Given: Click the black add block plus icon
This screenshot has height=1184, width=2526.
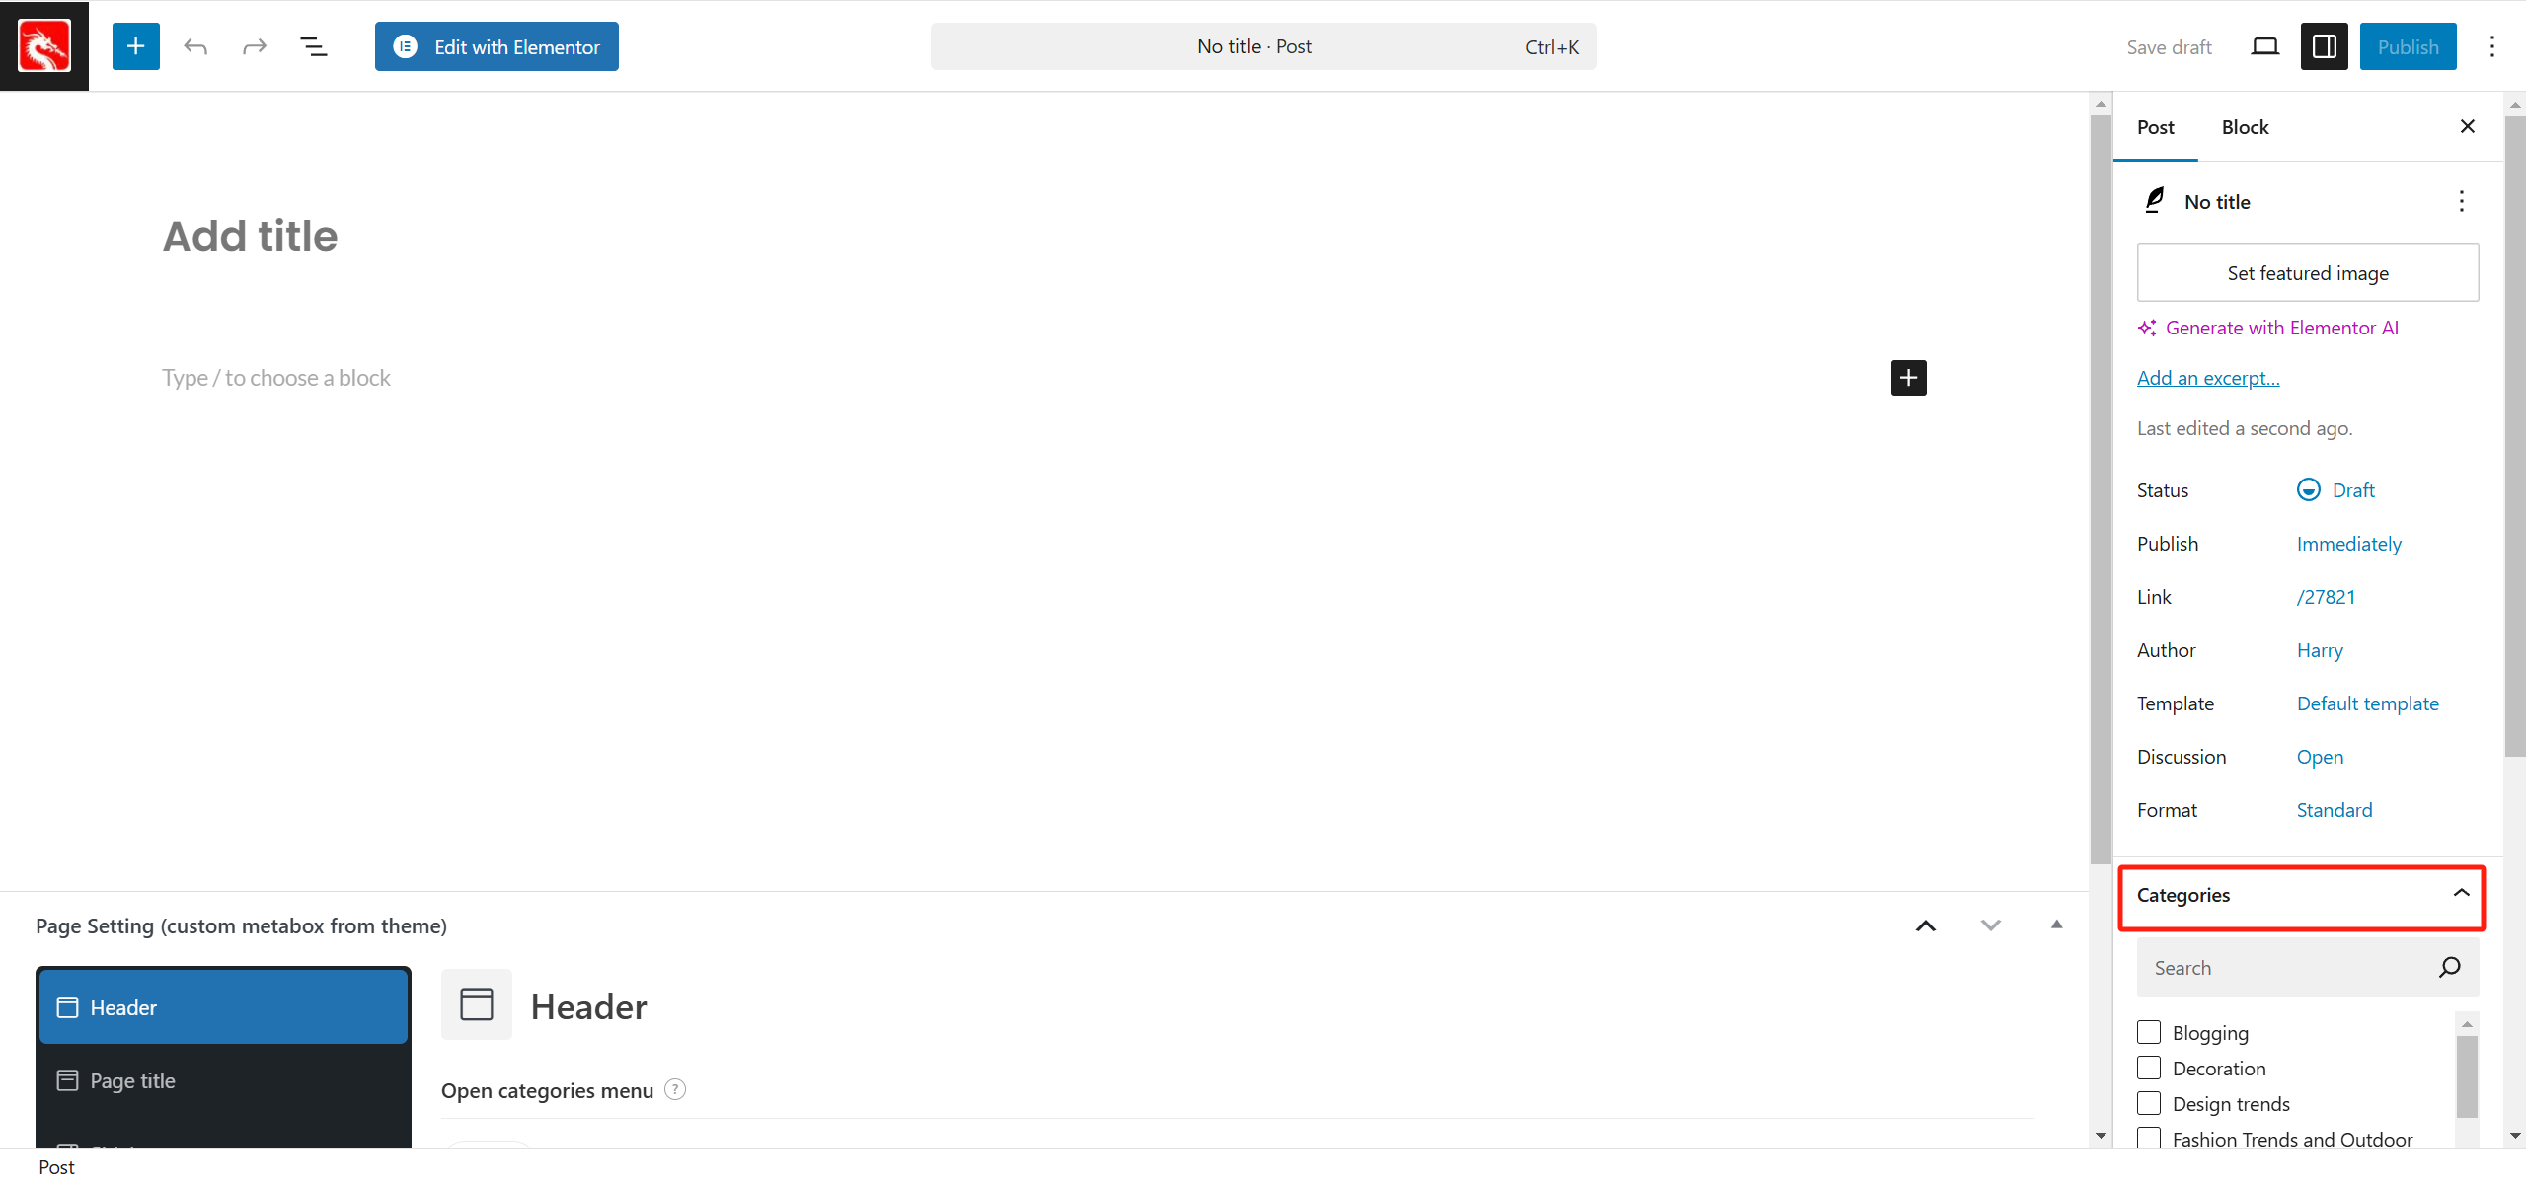Looking at the screenshot, I should [1908, 378].
